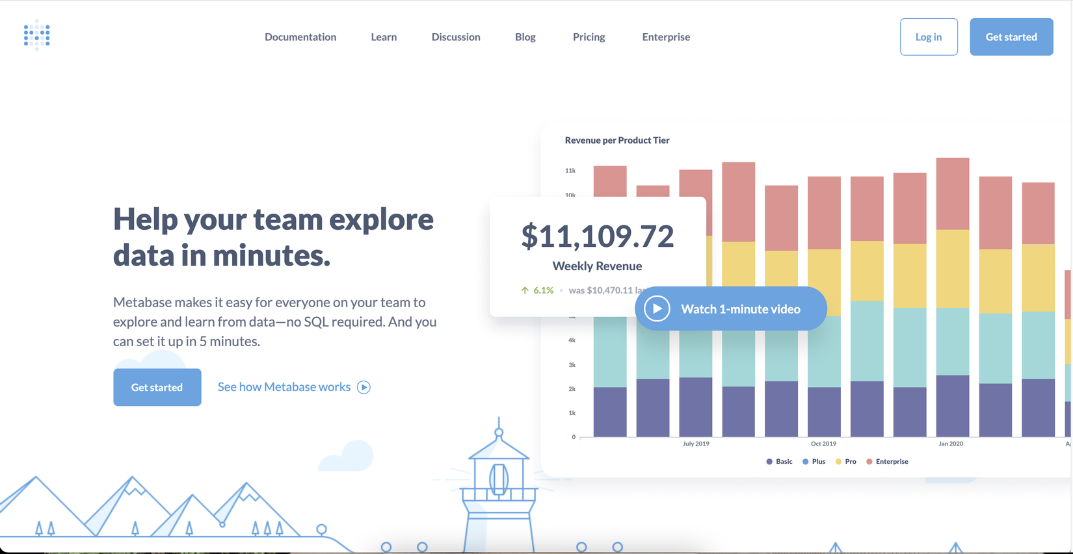Click the Basic legend color dot

[x=769, y=462]
